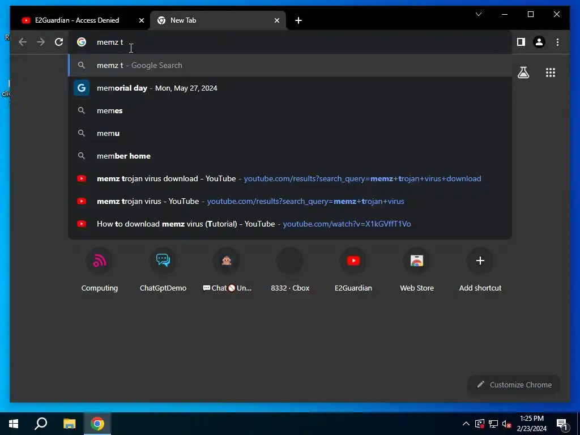Close the E2Guardian Access Denied tab
The image size is (580, 435).
click(x=141, y=20)
